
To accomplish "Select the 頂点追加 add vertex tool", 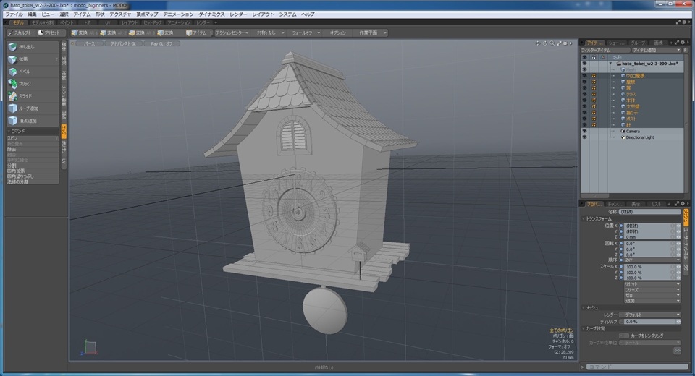I will coord(33,121).
